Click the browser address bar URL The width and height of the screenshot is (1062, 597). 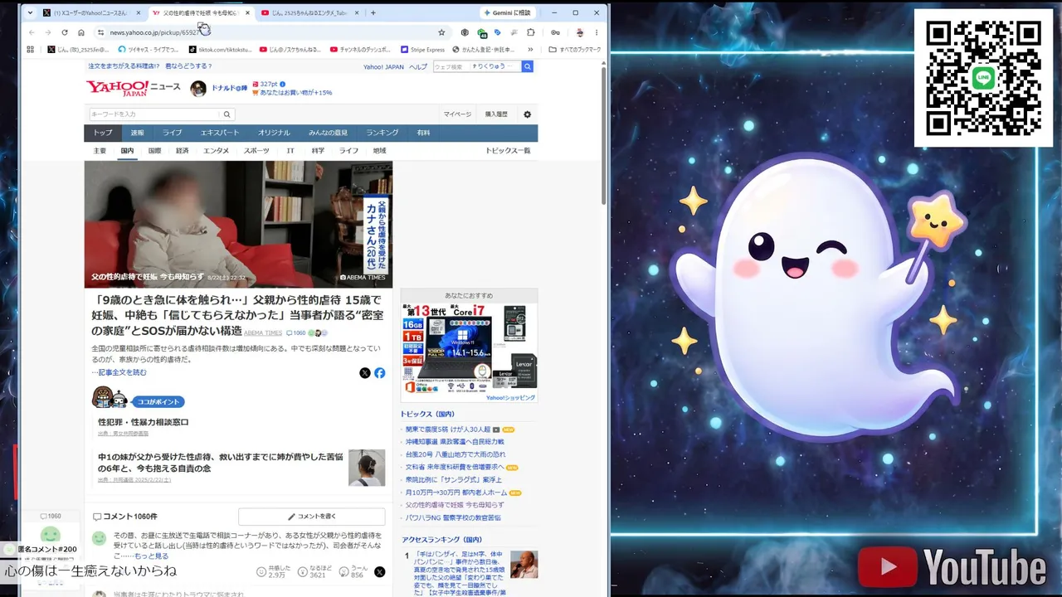coord(154,32)
